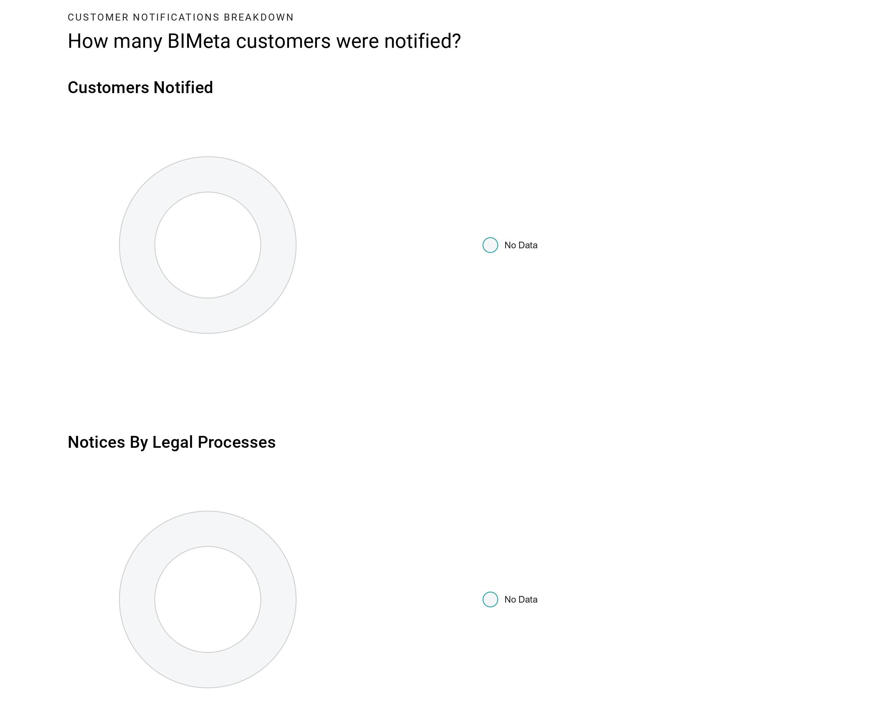Image resolution: width=889 pixels, height=702 pixels.
Task: Click the BIMeta customers notified headline
Action: (x=264, y=41)
